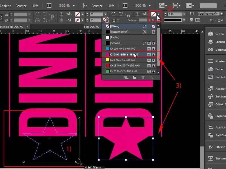226x169 pixels.
Task: Close the e.indd @ 200 % tab
Action: [27, 26]
